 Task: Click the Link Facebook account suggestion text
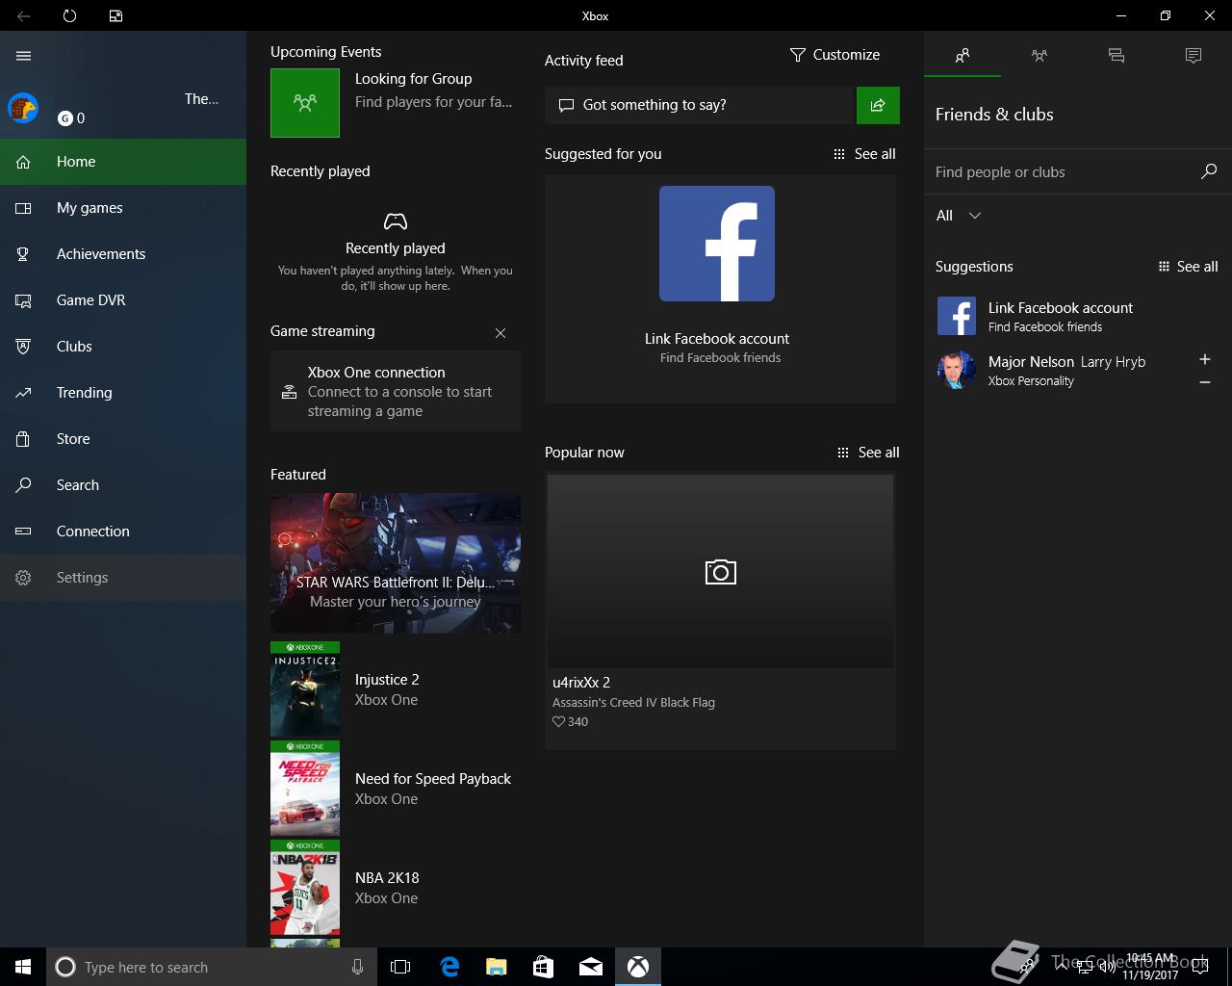coord(1061,308)
